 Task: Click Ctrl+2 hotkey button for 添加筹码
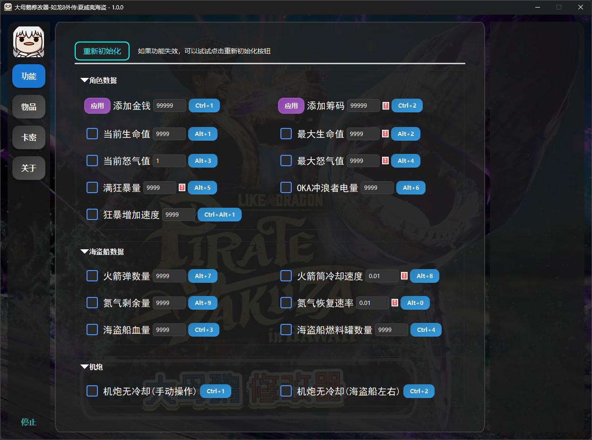click(x=407, y=106)
